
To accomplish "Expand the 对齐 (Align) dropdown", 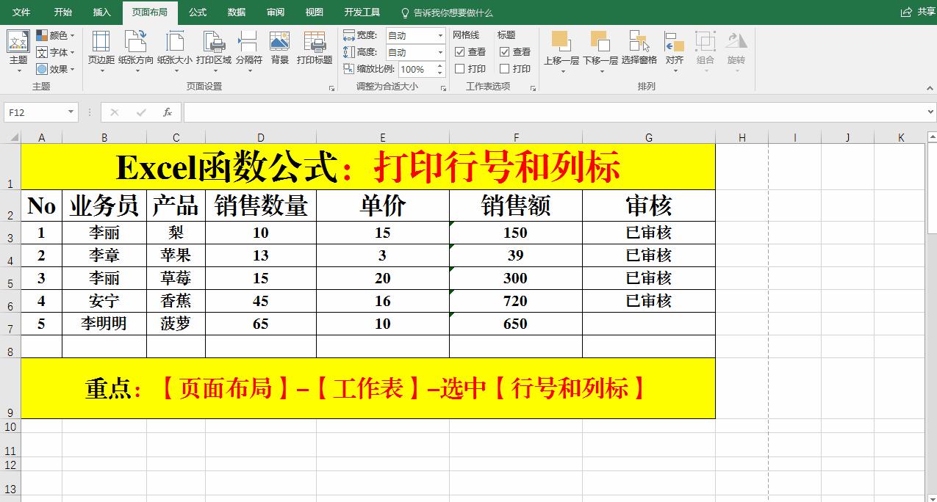I will click(676, 71).
